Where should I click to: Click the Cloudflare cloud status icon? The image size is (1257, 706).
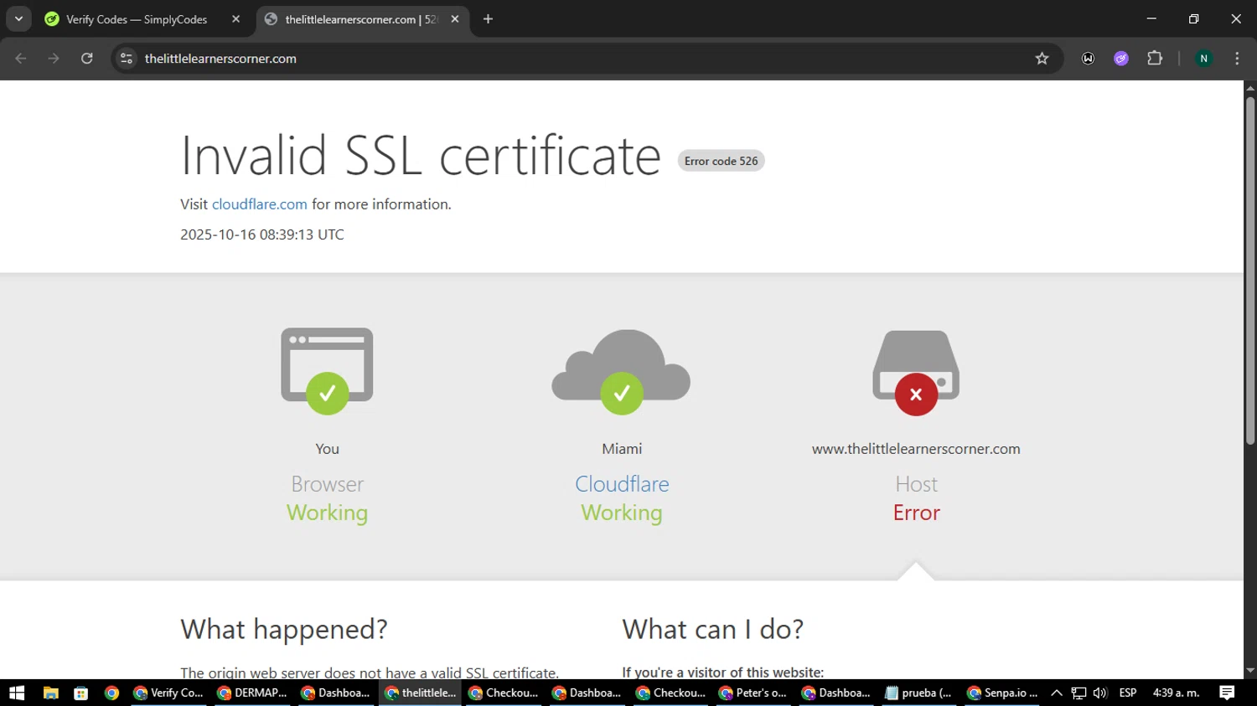pyautogui.click(x=621, y=371)
